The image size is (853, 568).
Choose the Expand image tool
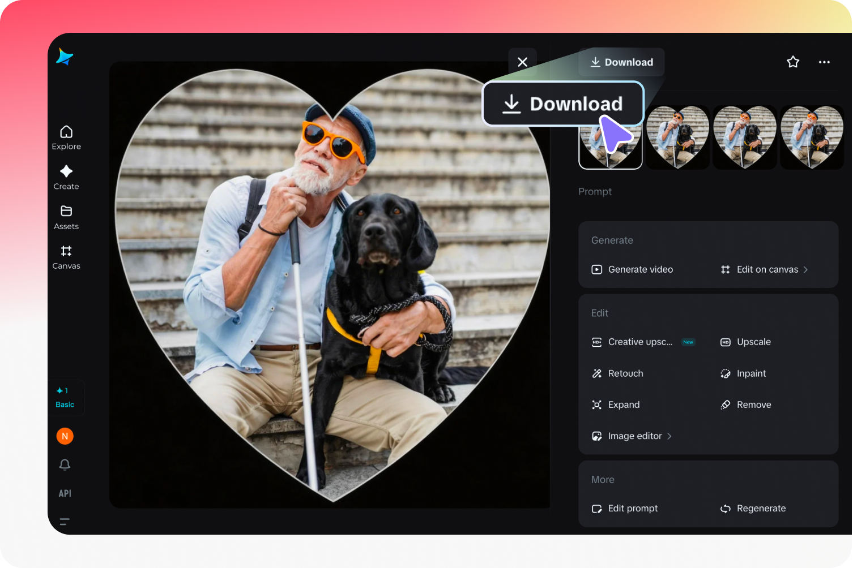click(x=616, y=405)
